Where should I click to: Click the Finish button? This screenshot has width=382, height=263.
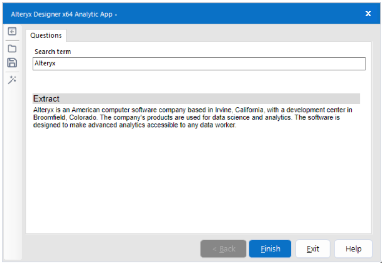coord(270,249)
